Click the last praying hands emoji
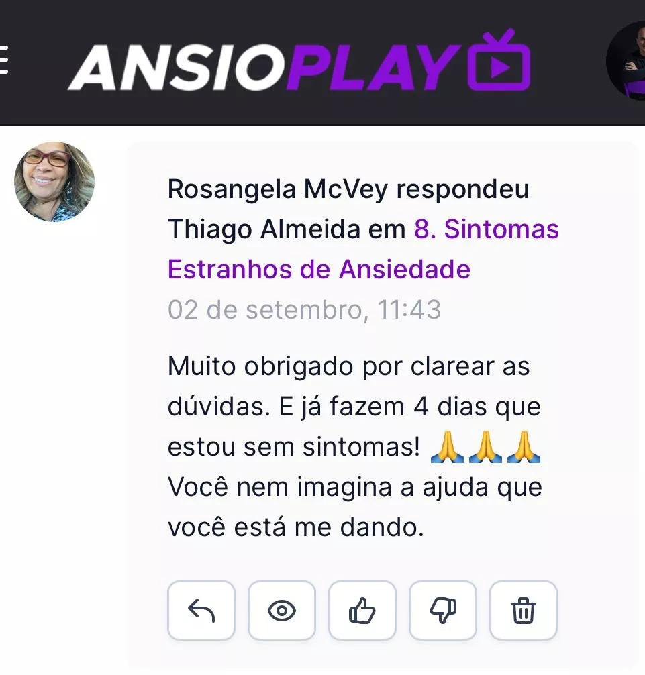 524,447
